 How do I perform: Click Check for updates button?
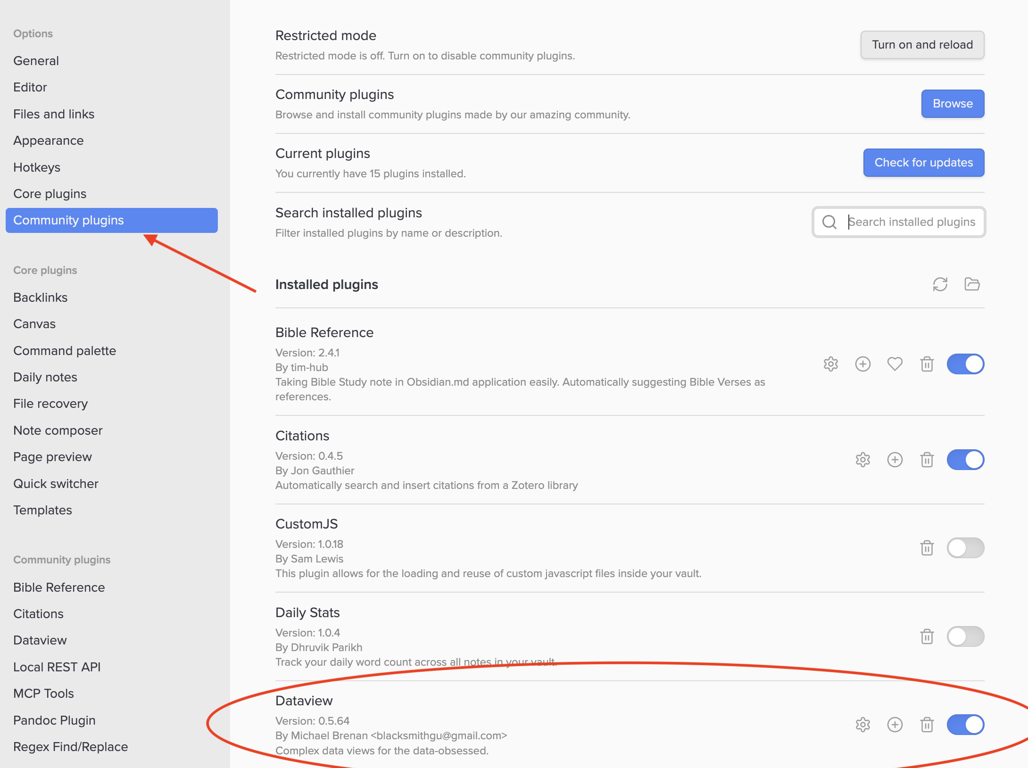click(923, 163)
